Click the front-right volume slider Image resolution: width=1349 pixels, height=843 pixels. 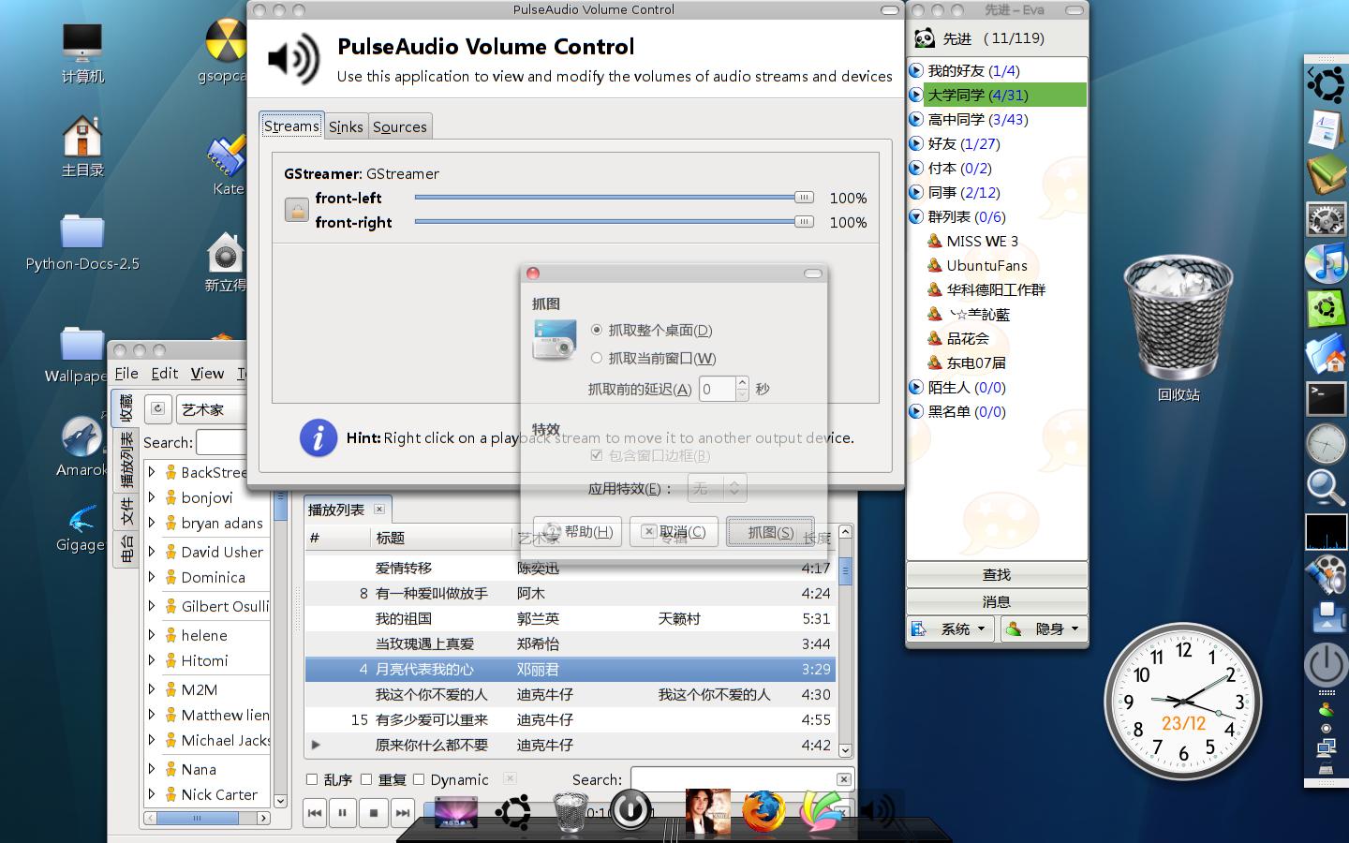click(614, 222)
